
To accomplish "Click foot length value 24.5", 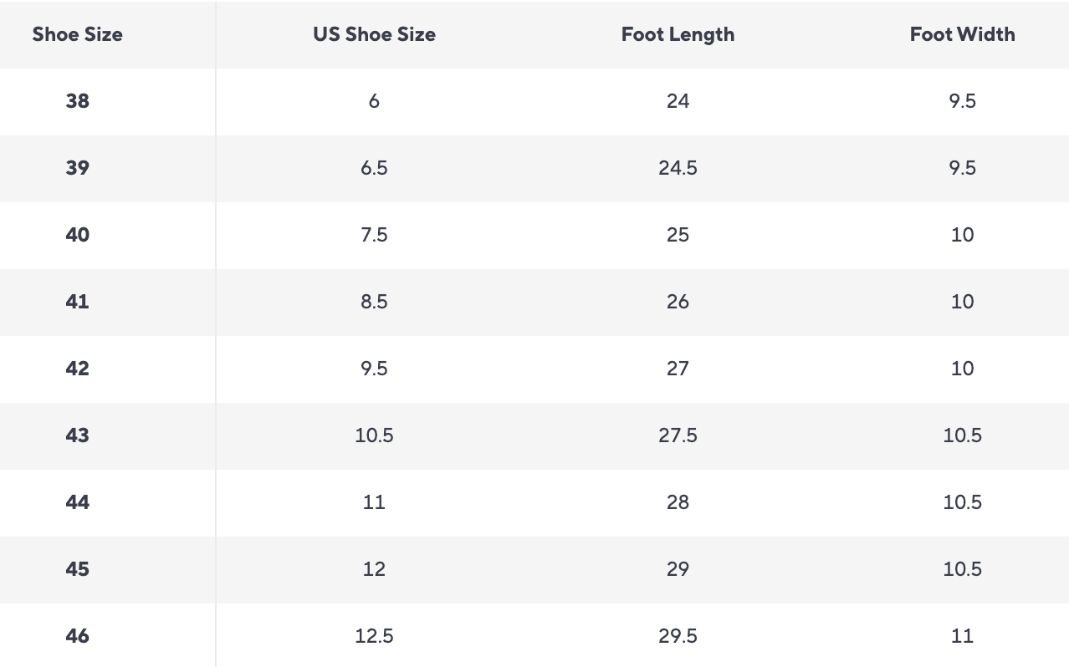I will (678, 168).
